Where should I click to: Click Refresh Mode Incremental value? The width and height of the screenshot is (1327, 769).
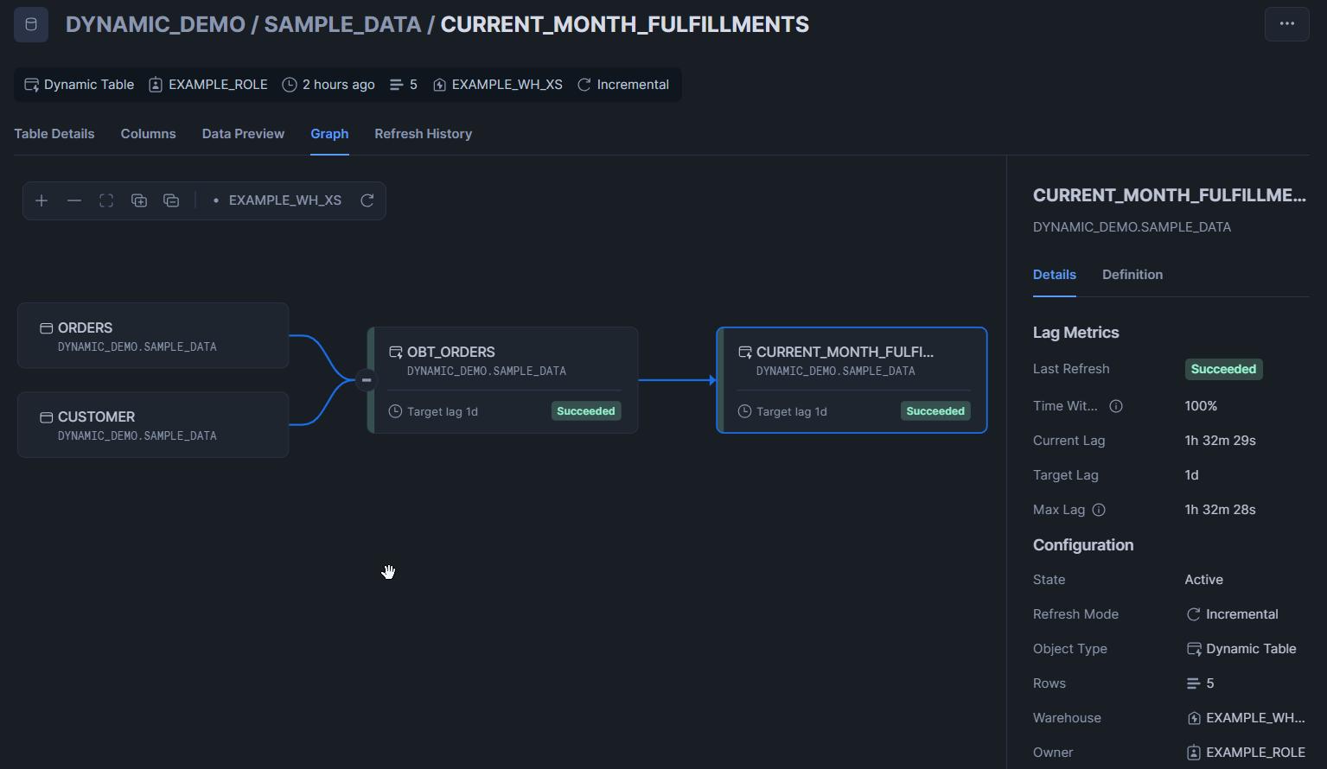coord(1242,614)
